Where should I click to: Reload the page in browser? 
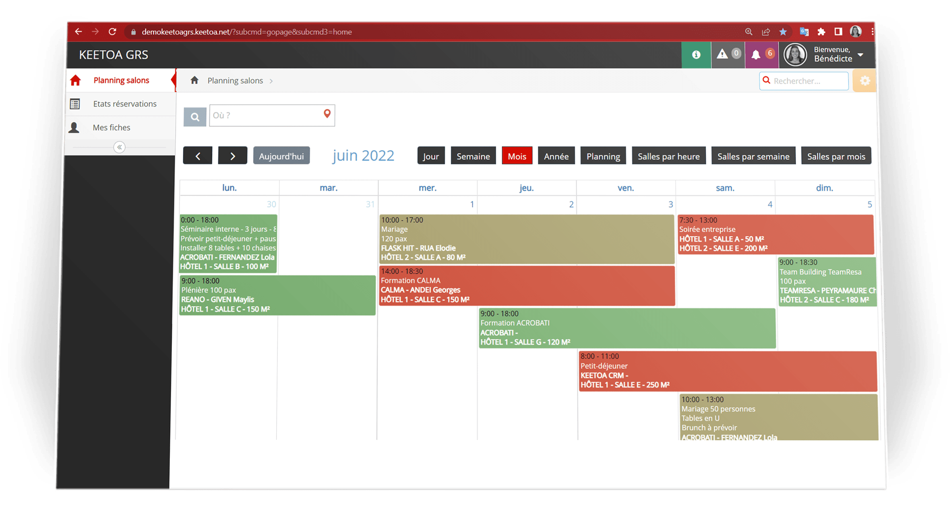112,32
